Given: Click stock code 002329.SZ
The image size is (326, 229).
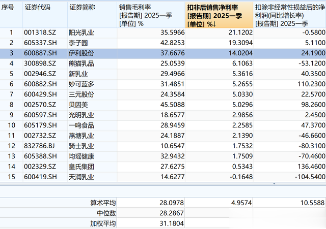Looking at the screenshot, I should click(x=40, y=167).
